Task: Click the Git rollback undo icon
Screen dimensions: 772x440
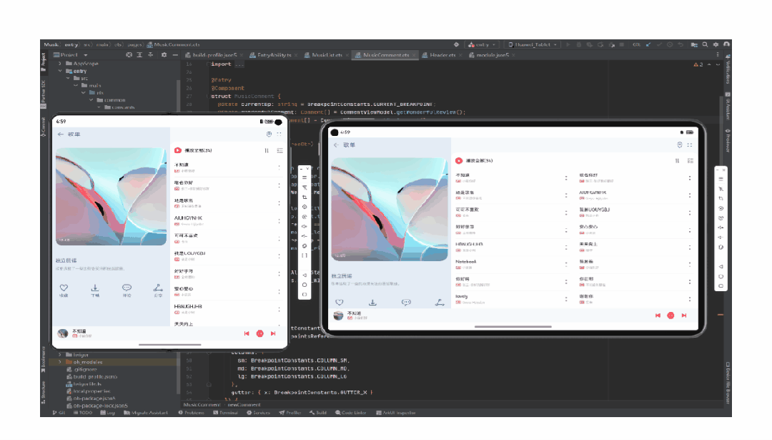Action: (681, 44)
